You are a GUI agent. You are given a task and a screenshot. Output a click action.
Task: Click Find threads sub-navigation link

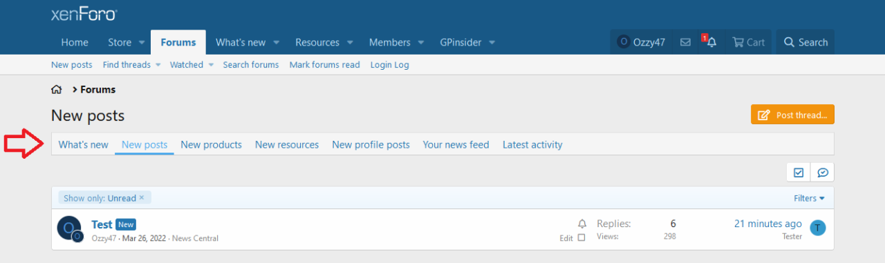[127, 65]
